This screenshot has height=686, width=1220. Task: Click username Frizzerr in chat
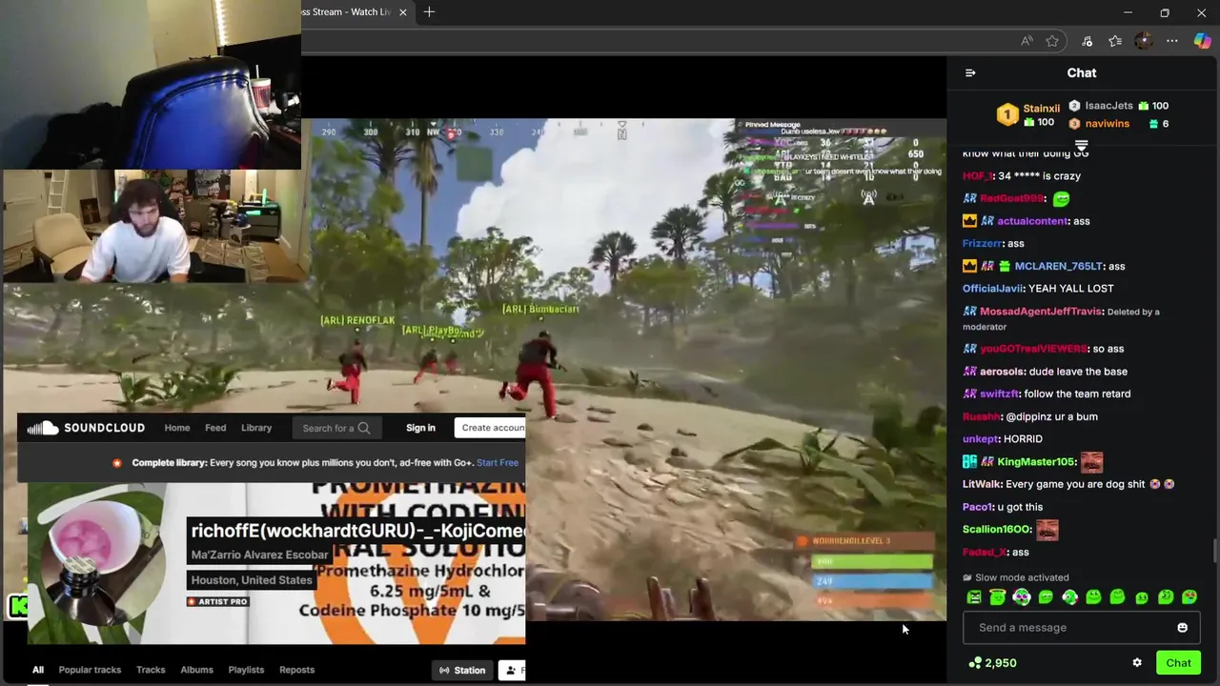click(x=982, y=244)
